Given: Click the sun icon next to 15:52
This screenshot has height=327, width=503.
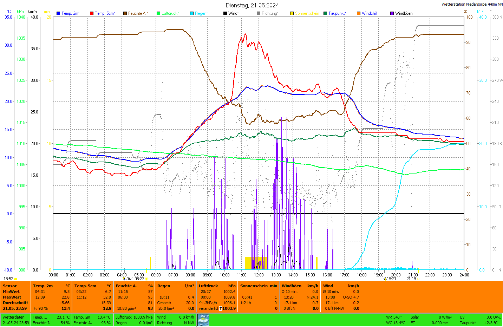Looking at the screenshot, I should pos(16,279).
